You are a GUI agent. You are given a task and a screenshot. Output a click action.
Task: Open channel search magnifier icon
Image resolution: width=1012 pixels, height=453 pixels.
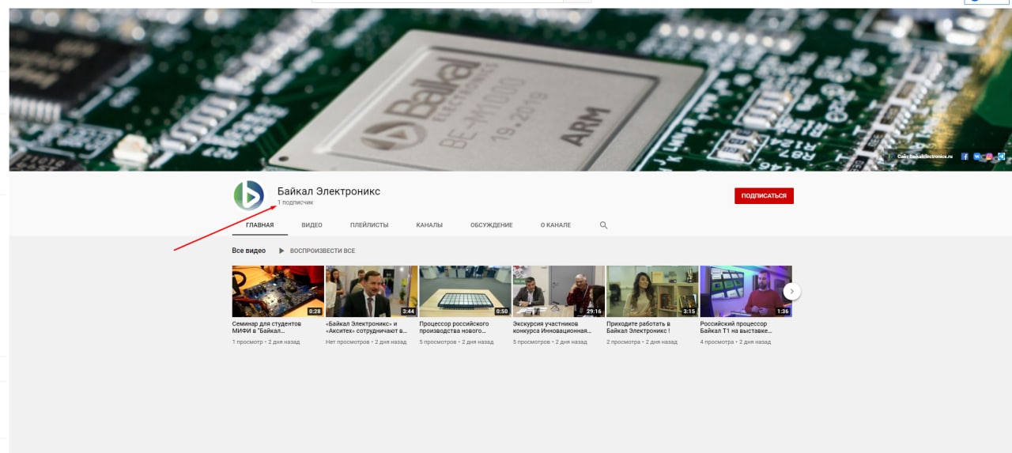pos(603,225)
